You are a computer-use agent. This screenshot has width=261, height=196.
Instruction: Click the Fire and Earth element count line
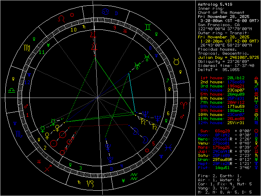(218, 176)
